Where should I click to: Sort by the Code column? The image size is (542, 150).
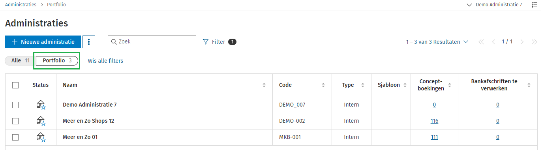click(x=323, y=85)
